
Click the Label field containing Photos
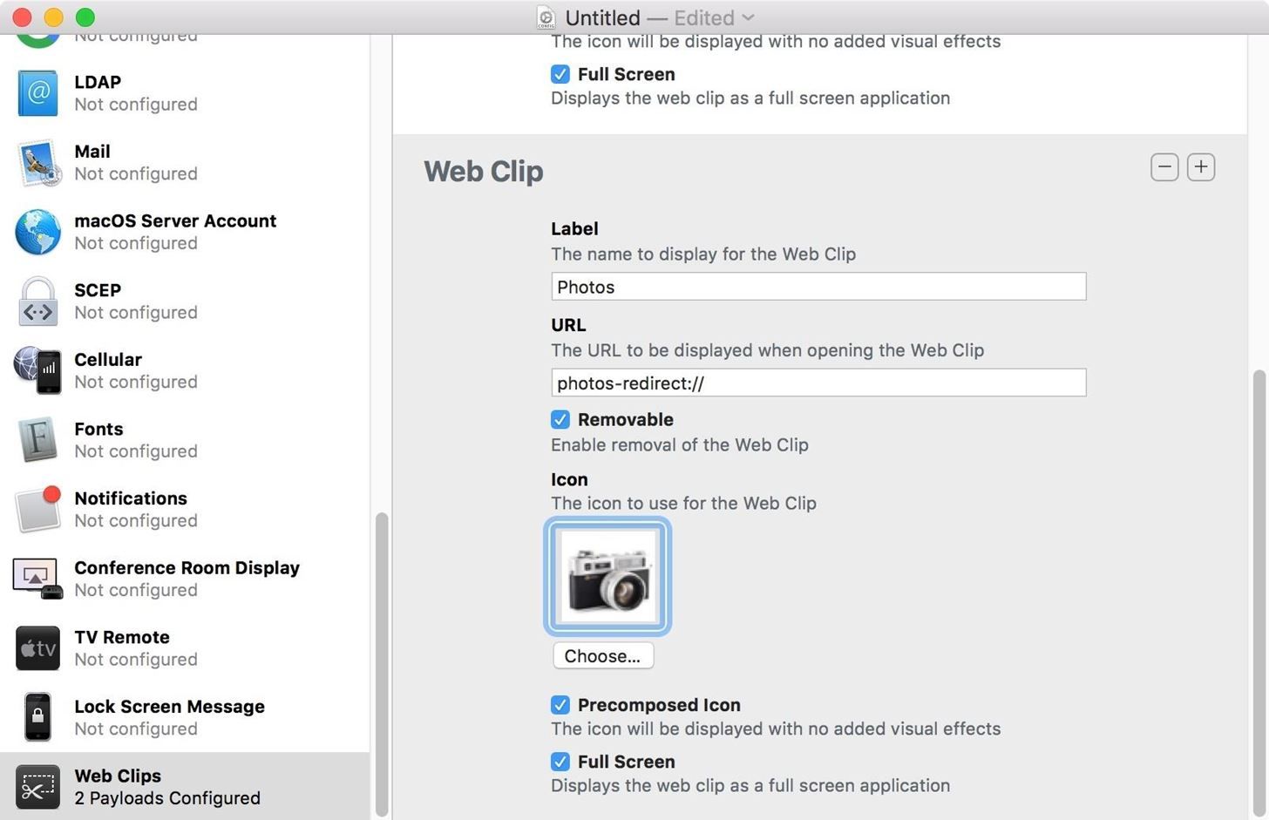(x=818, y=287)
